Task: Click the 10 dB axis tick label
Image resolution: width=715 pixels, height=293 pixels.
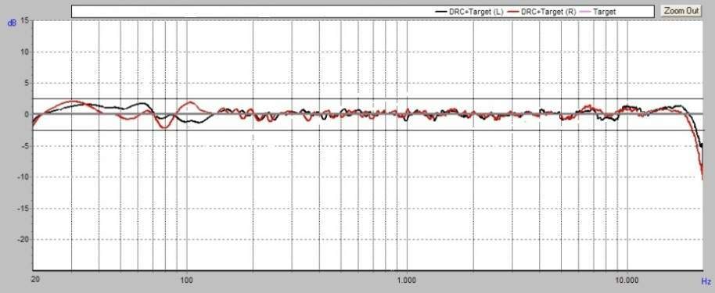Action: tap(24, 52)
